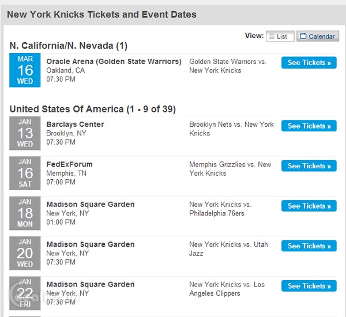Open Brooklyn Nets vs. New York Knicks event
This screenshot has width=346, height=317.
(231, 129)
